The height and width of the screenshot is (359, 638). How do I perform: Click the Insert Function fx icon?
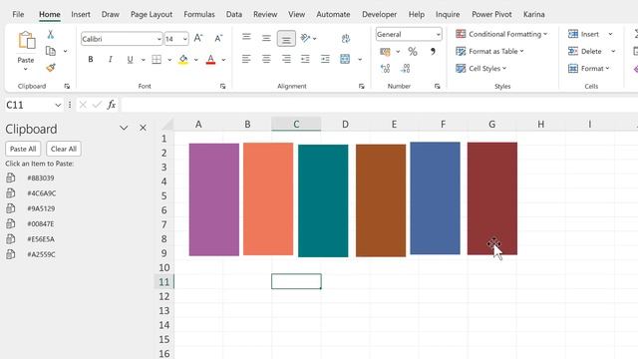(111, 105)
